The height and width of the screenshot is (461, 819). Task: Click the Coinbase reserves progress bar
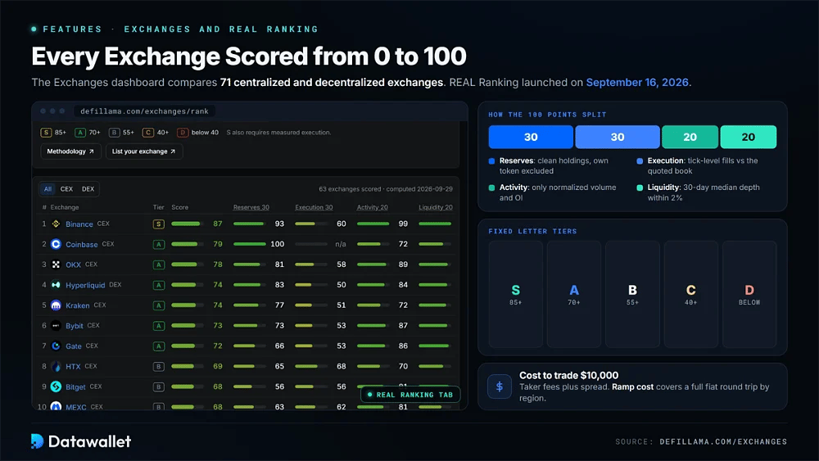pos(250,244)
